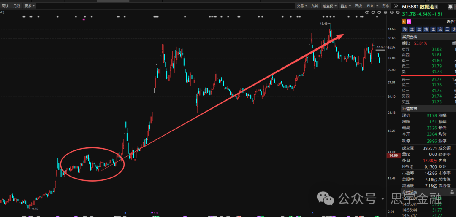Image resolution: width=456 pixels, height=217 pixels.
Task: Click the orange R badge icon
Action: (x=404, y=21)
